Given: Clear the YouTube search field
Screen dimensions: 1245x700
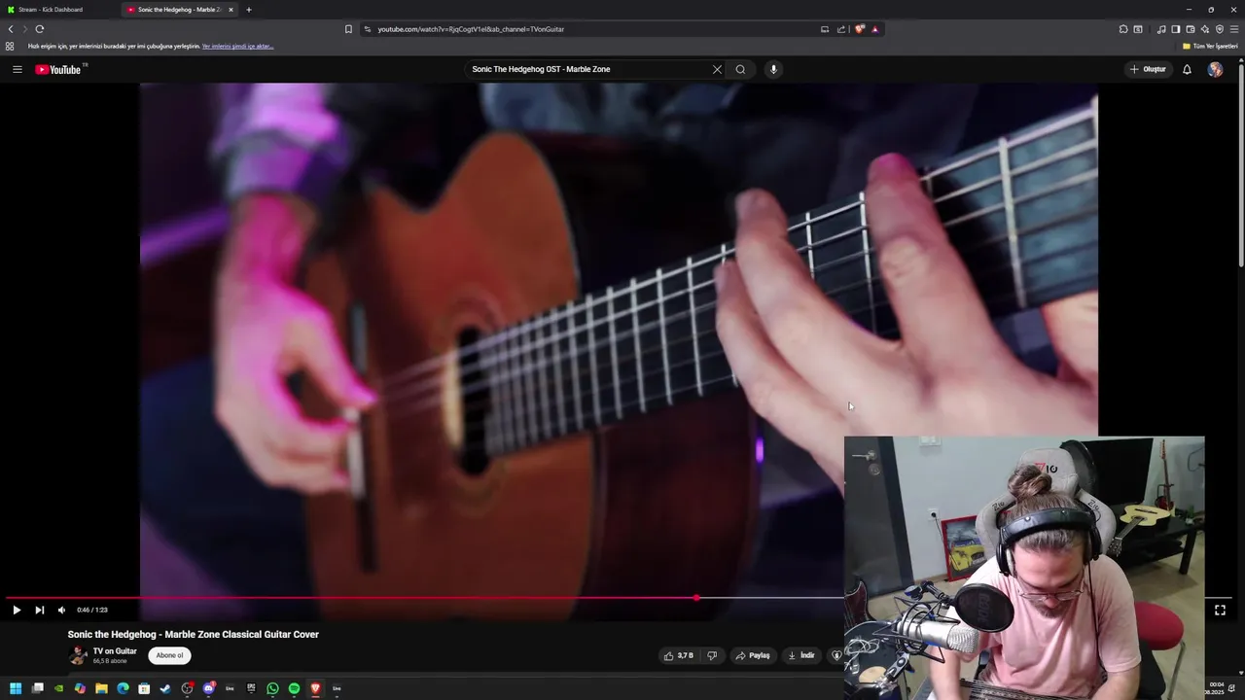Looking at the screenshot, I should tap(717, 69).
